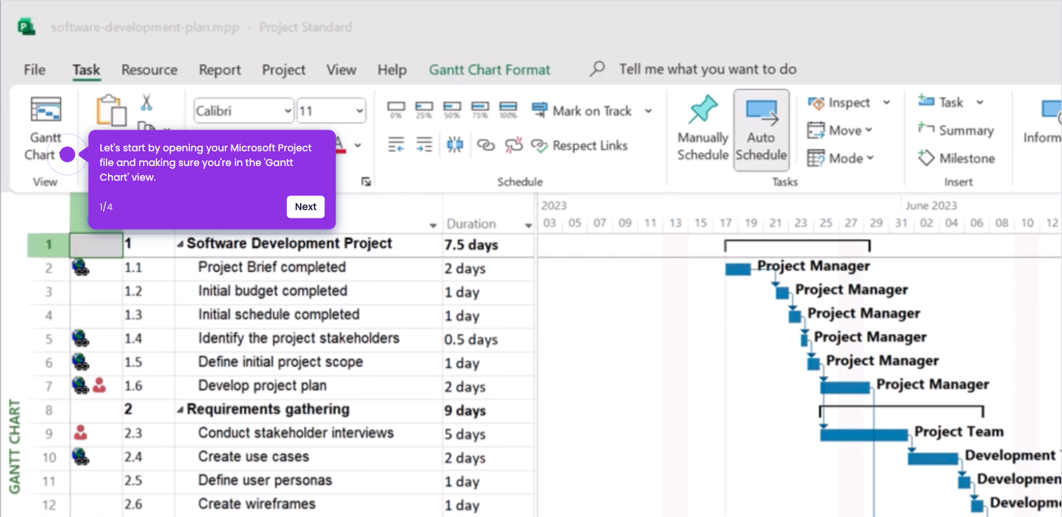Click the search magnifier icon
The image size is (1062, 517).
pyautogui.click(x=597, y=69)
